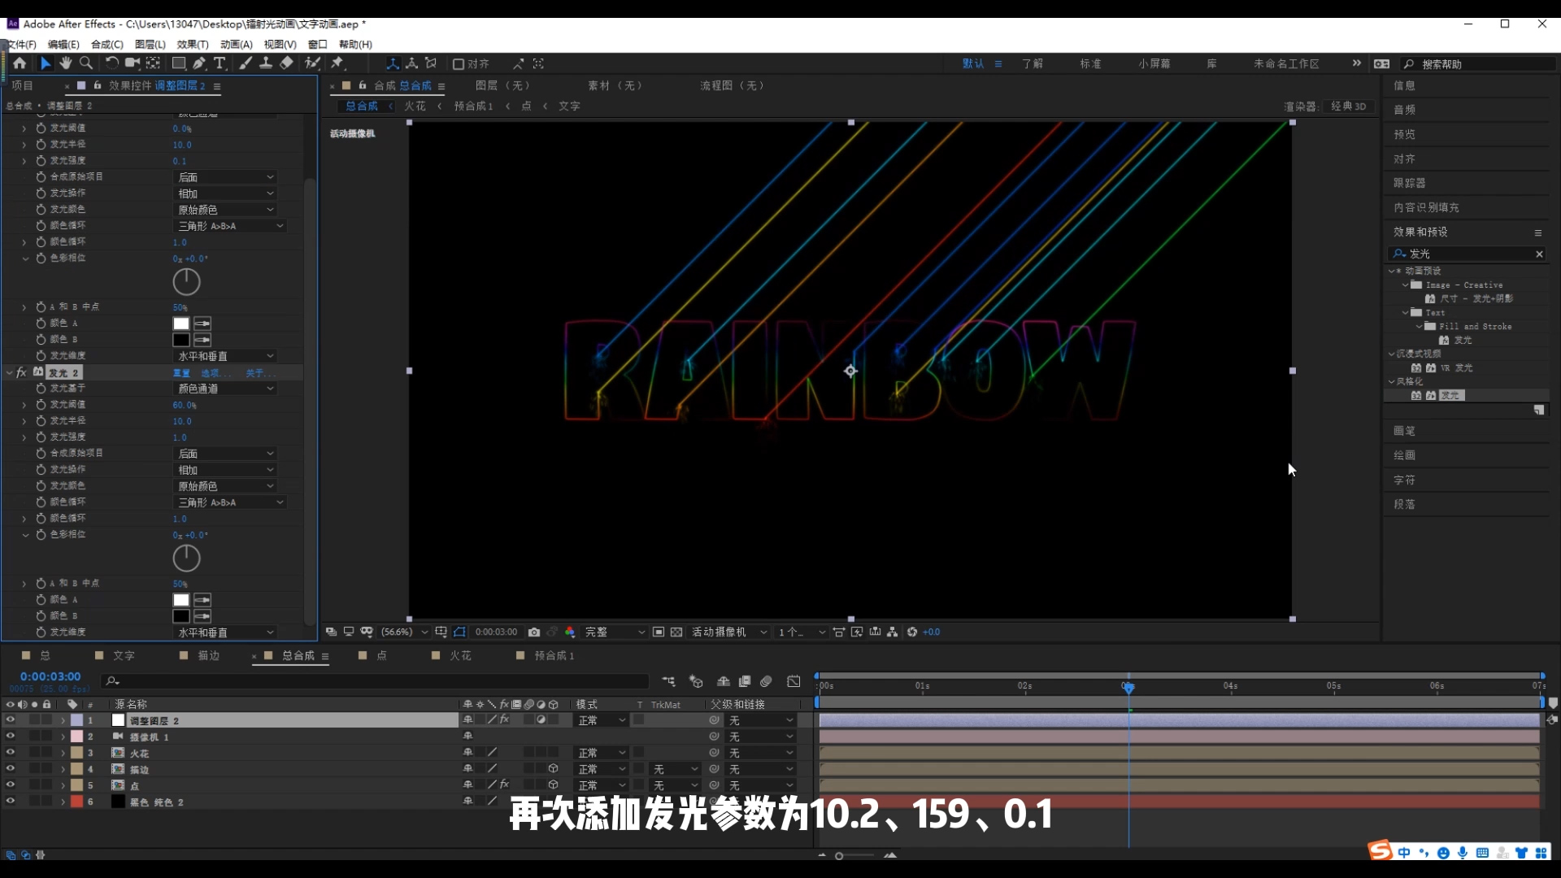Enable motion blur for the 描边 layer

coord(528,769)
